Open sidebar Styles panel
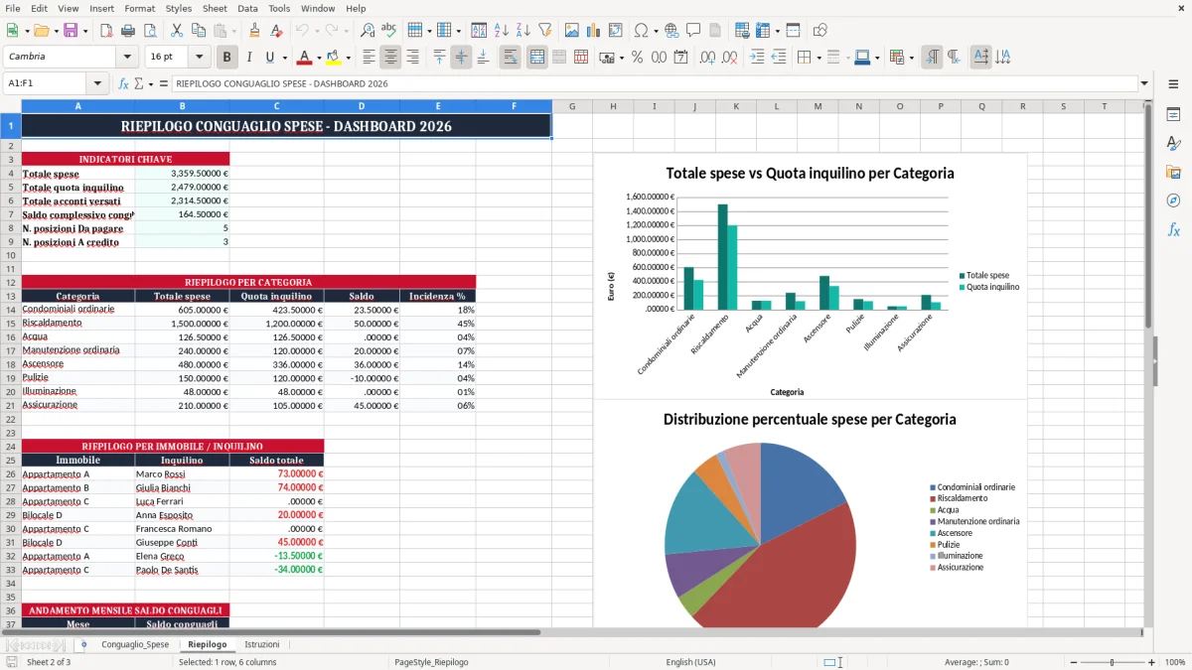The image size is (1192, 670). 1173,143
